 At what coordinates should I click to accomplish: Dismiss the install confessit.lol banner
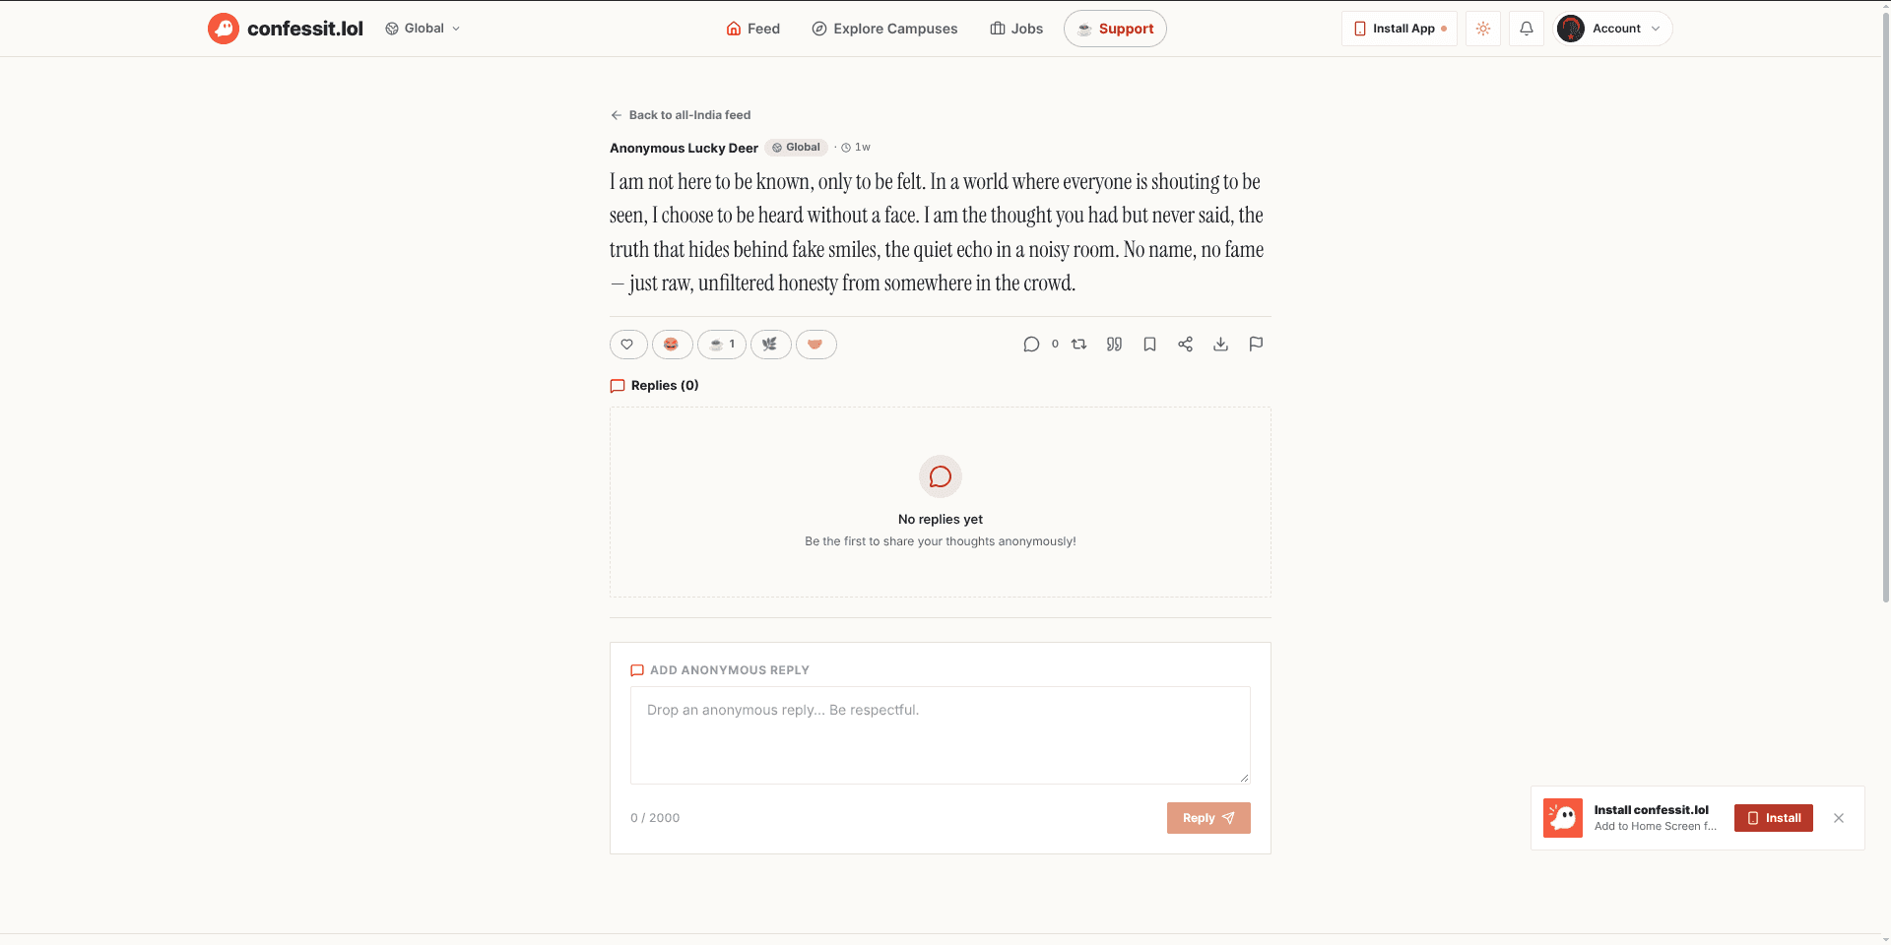tap(1839, 818)
